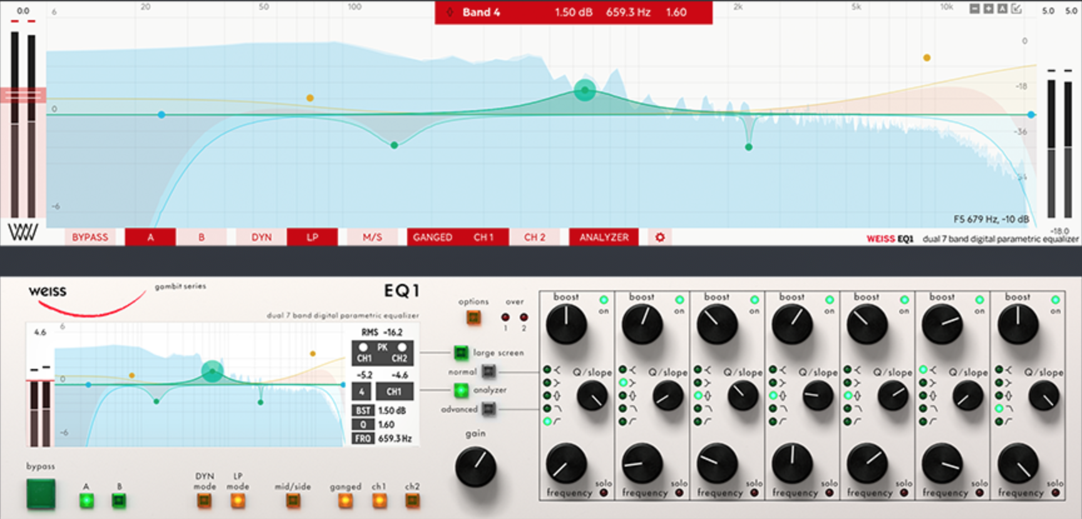1082x519 pixels.
Task: Click the blue low-cut node at the curve's left
Action: pos(162,114)
